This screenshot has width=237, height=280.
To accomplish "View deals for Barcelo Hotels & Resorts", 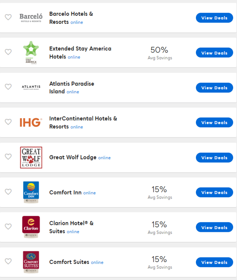I will 214,18.
